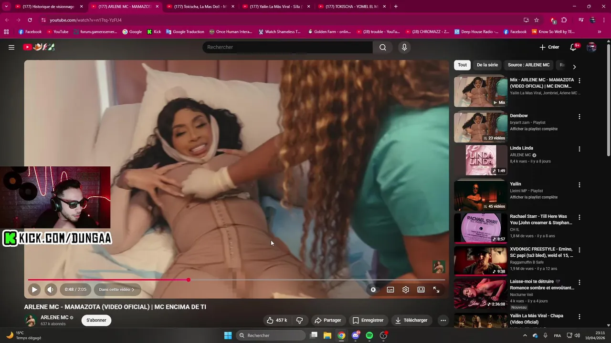The image size is (611, 343).
Task: Install page as app icon in address bar
Action: [526, 20]
